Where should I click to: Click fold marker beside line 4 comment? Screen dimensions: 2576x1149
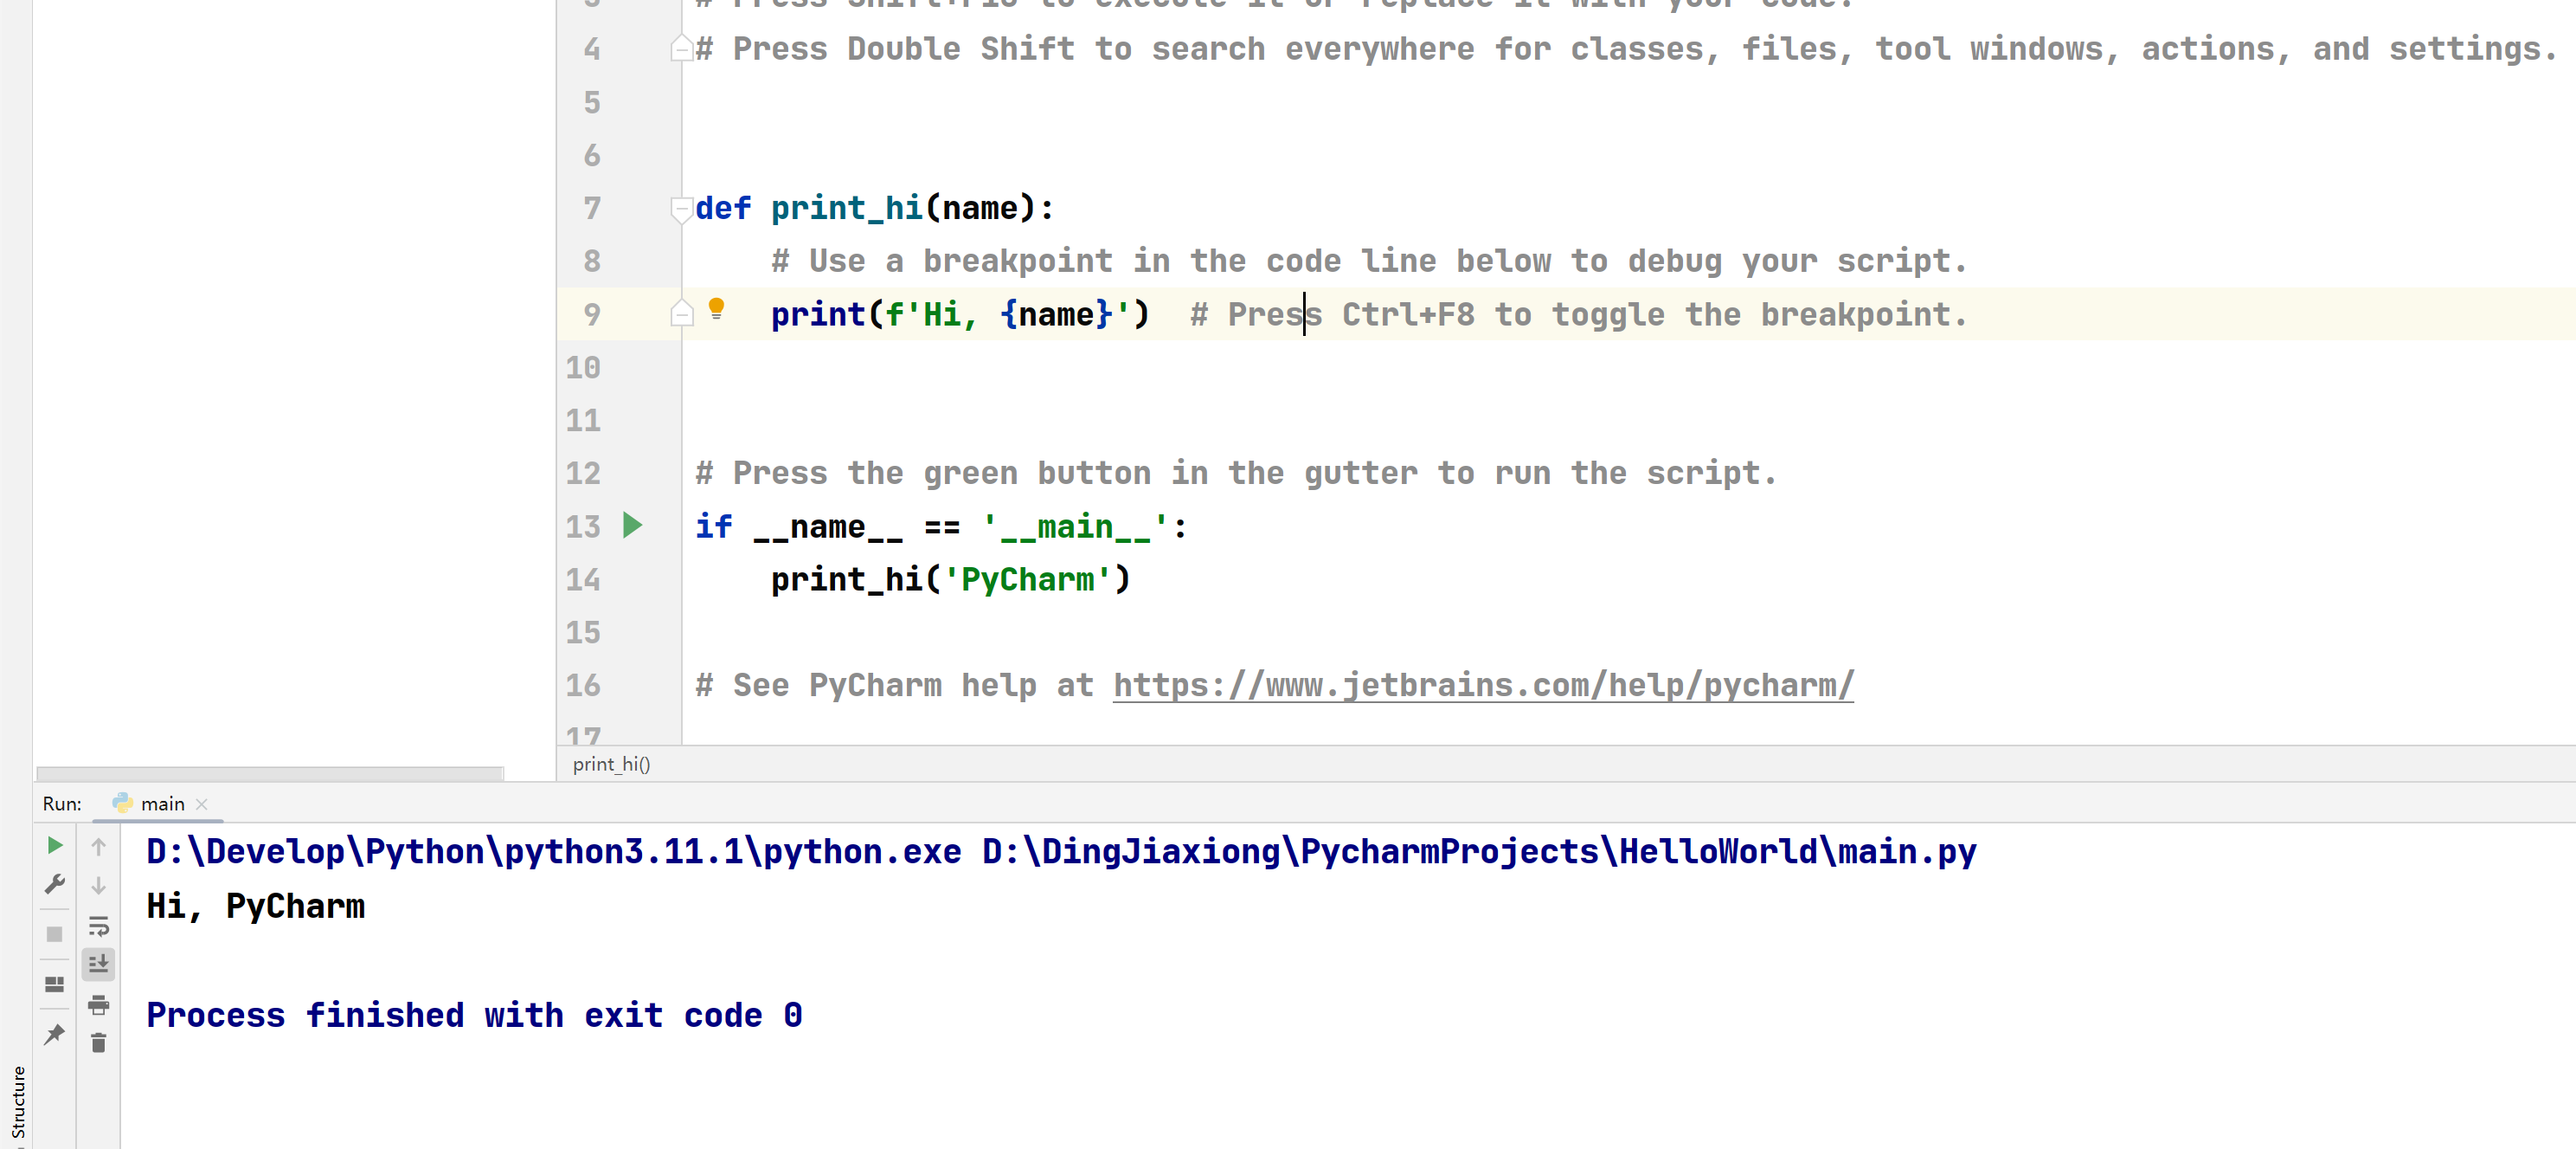(x=681, y=48)
